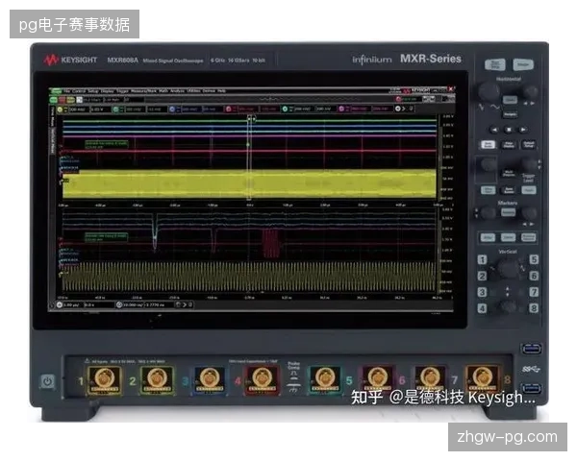Push front-panel channel 7 button
The width and height of the screenshot is (577, 461).
pos(534,292)
